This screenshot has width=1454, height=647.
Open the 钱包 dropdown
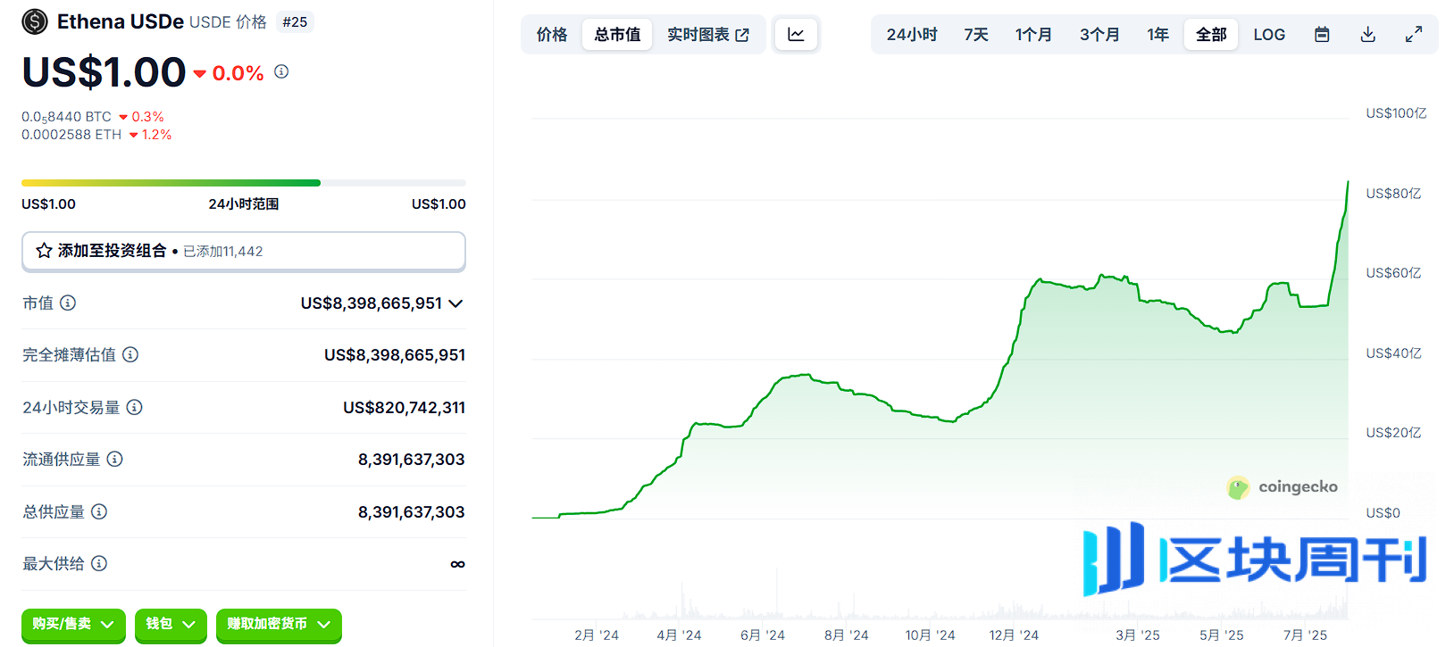coord(171,625)
